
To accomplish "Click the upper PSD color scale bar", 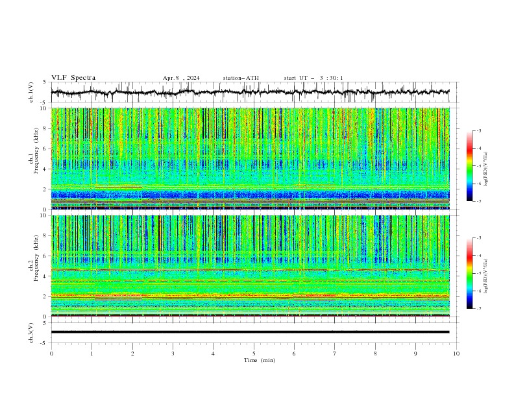I will (x=469, y=166).
